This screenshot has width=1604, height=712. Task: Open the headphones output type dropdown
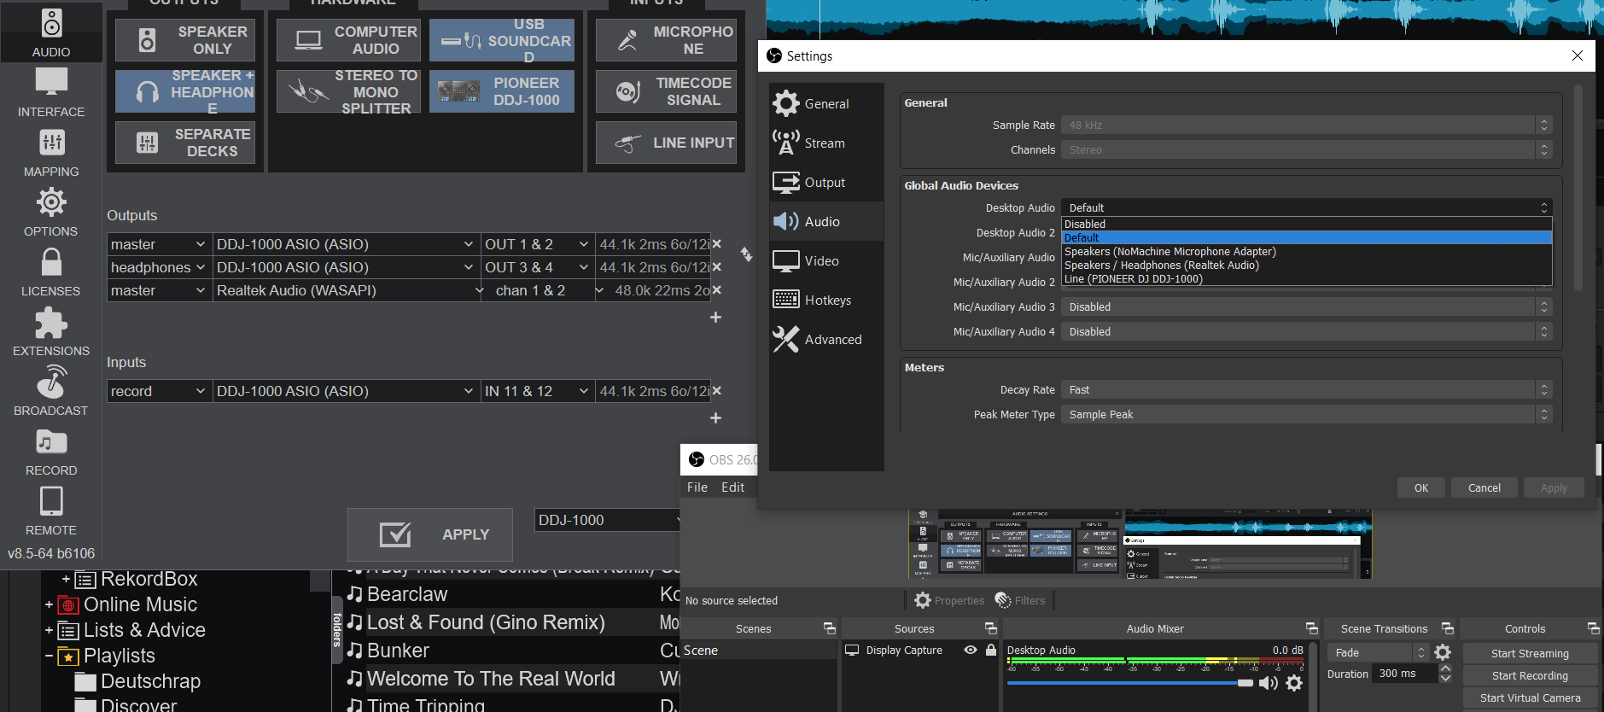click(159, 267)
